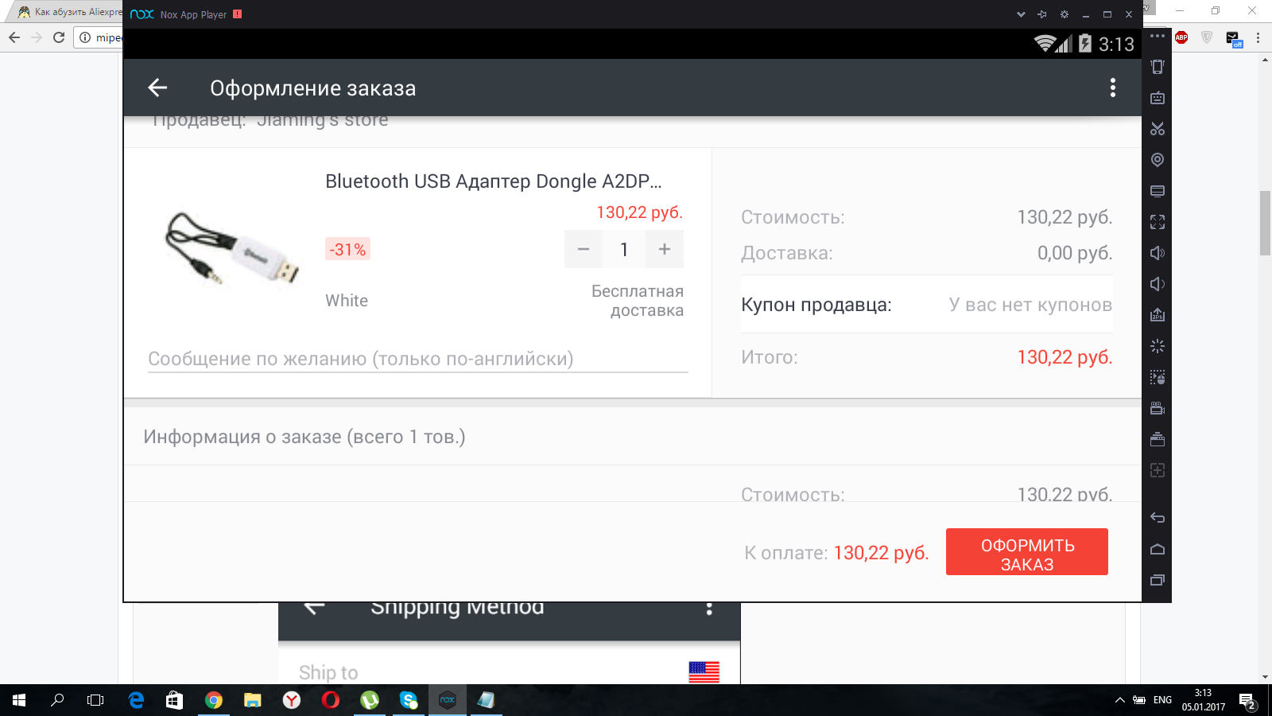This screenshot has height=716, width=1272.
Task: Open Chrome from the Windows taskbar
Action: (x=213, y=700)
